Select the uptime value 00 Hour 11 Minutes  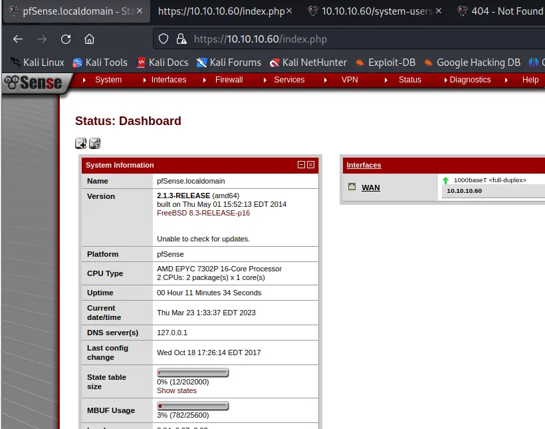click(209, 293)
